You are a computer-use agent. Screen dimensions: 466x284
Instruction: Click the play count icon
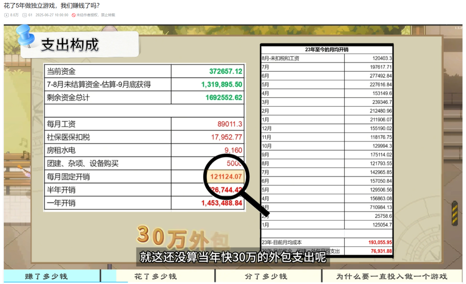[x=6, y=14]
